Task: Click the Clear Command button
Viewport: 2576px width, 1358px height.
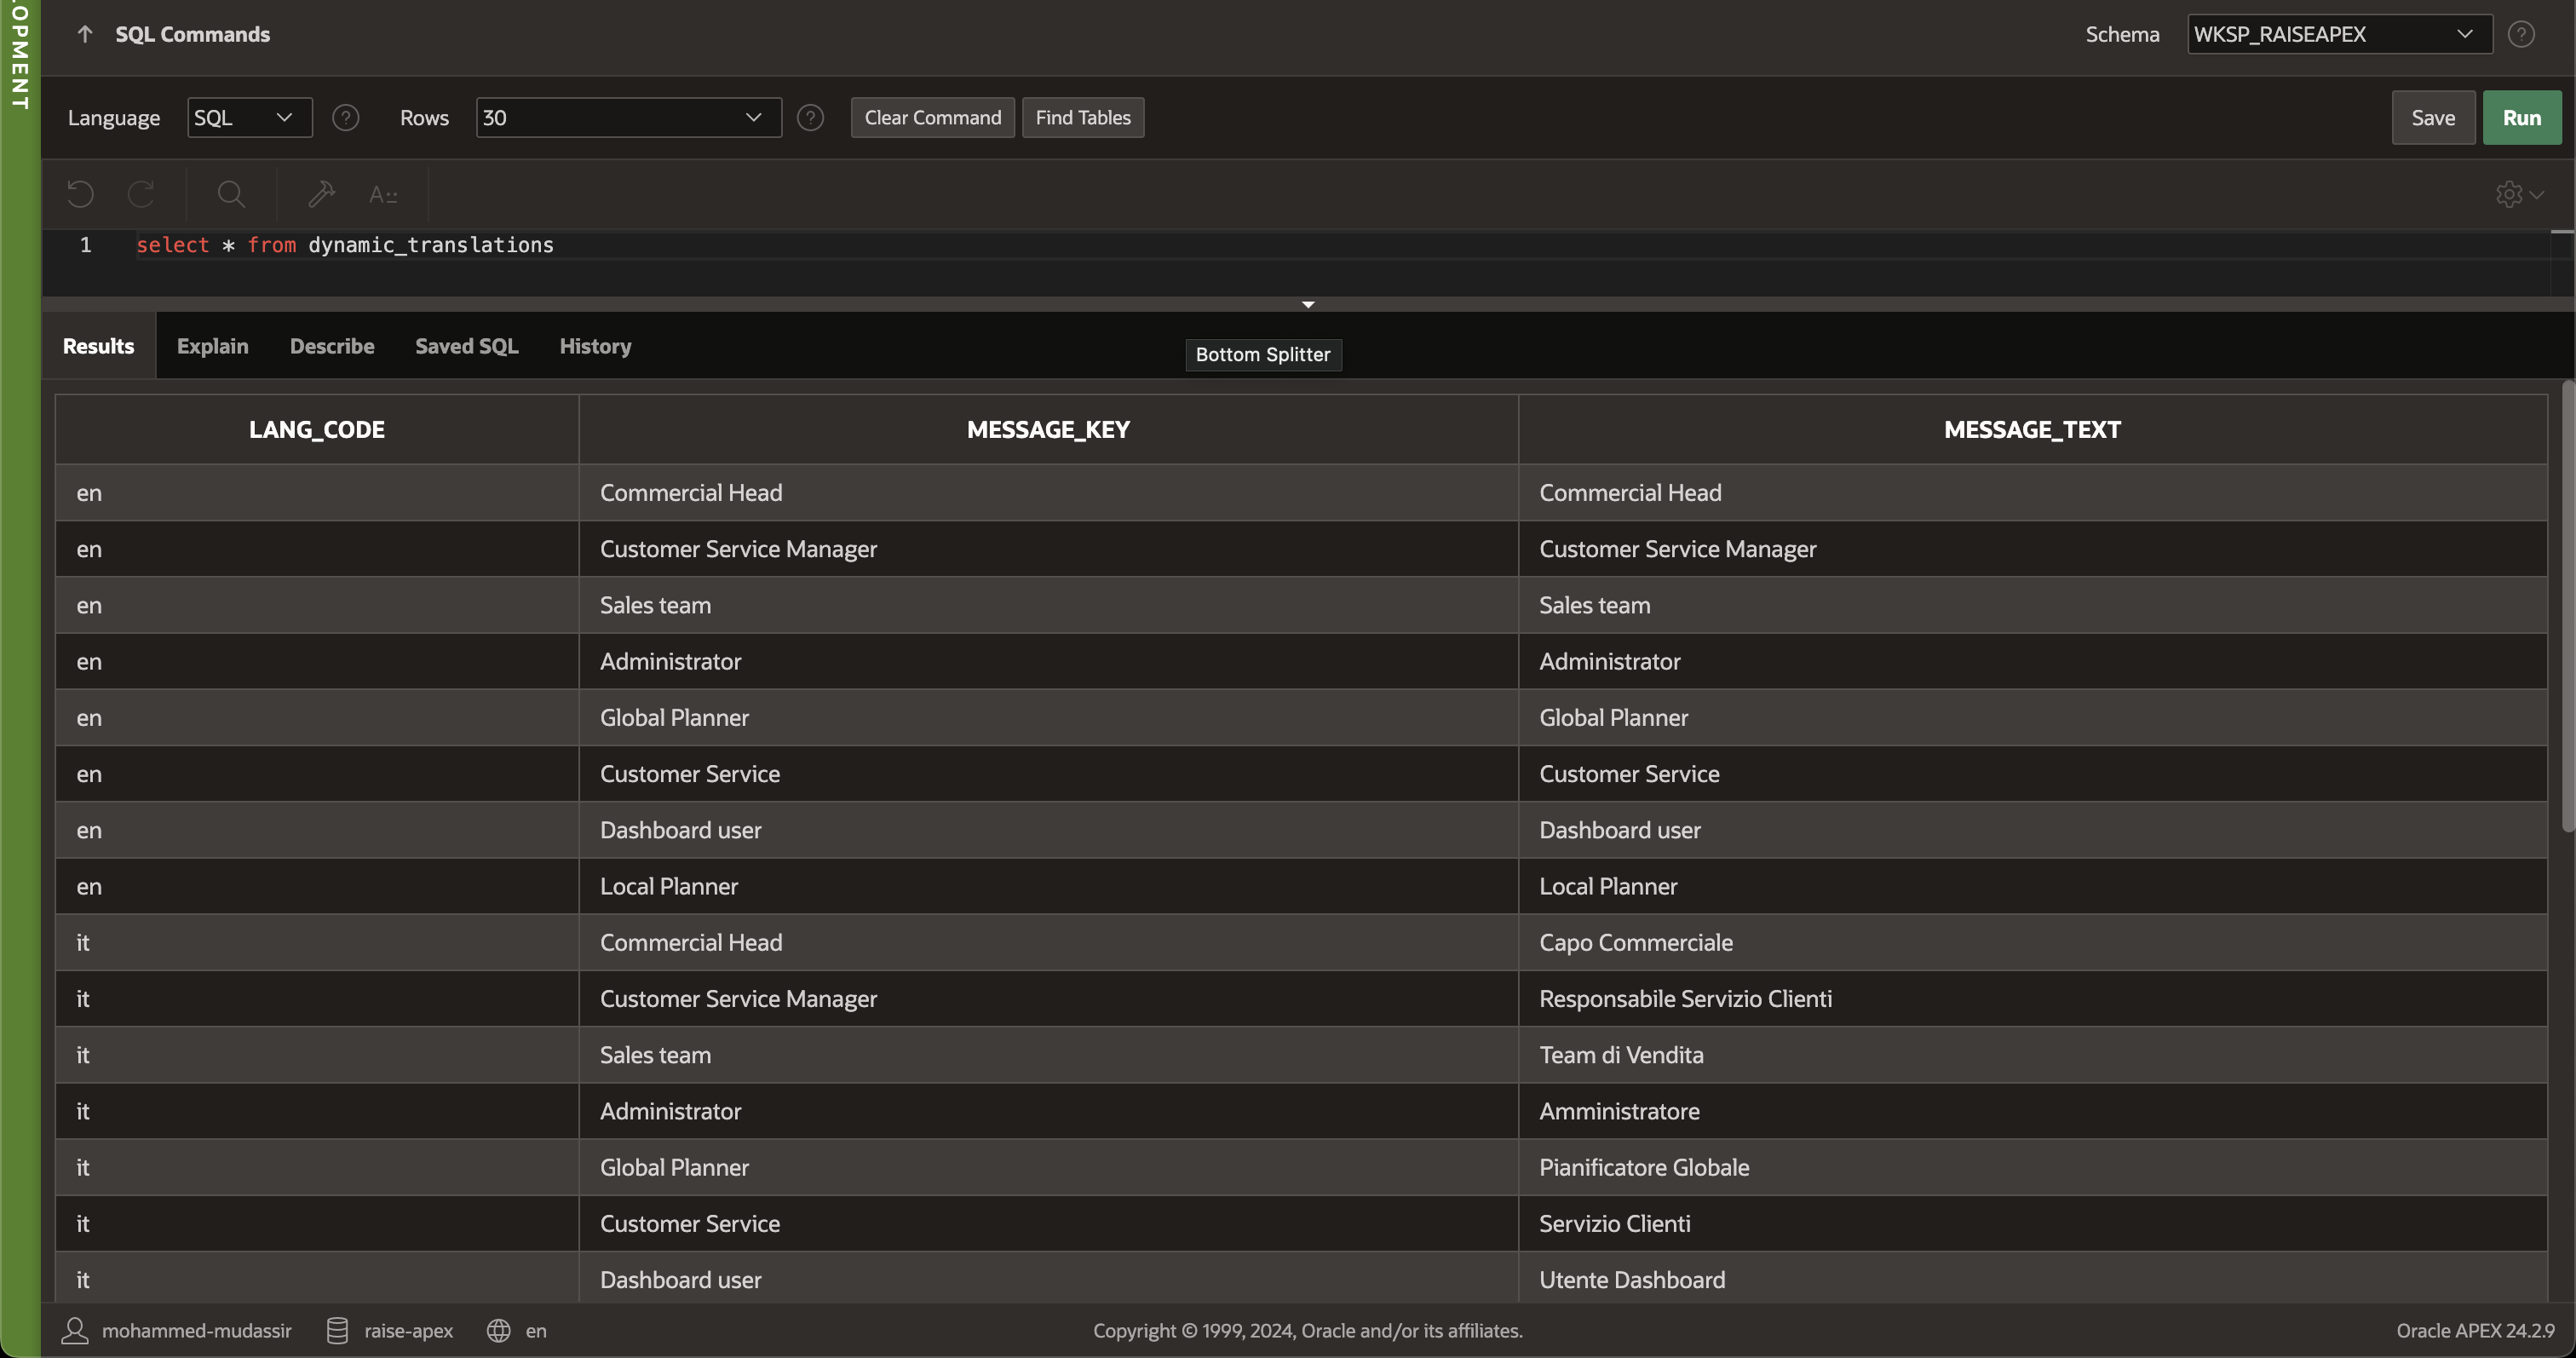Action: pyautogui.click(x=932, y=118)
